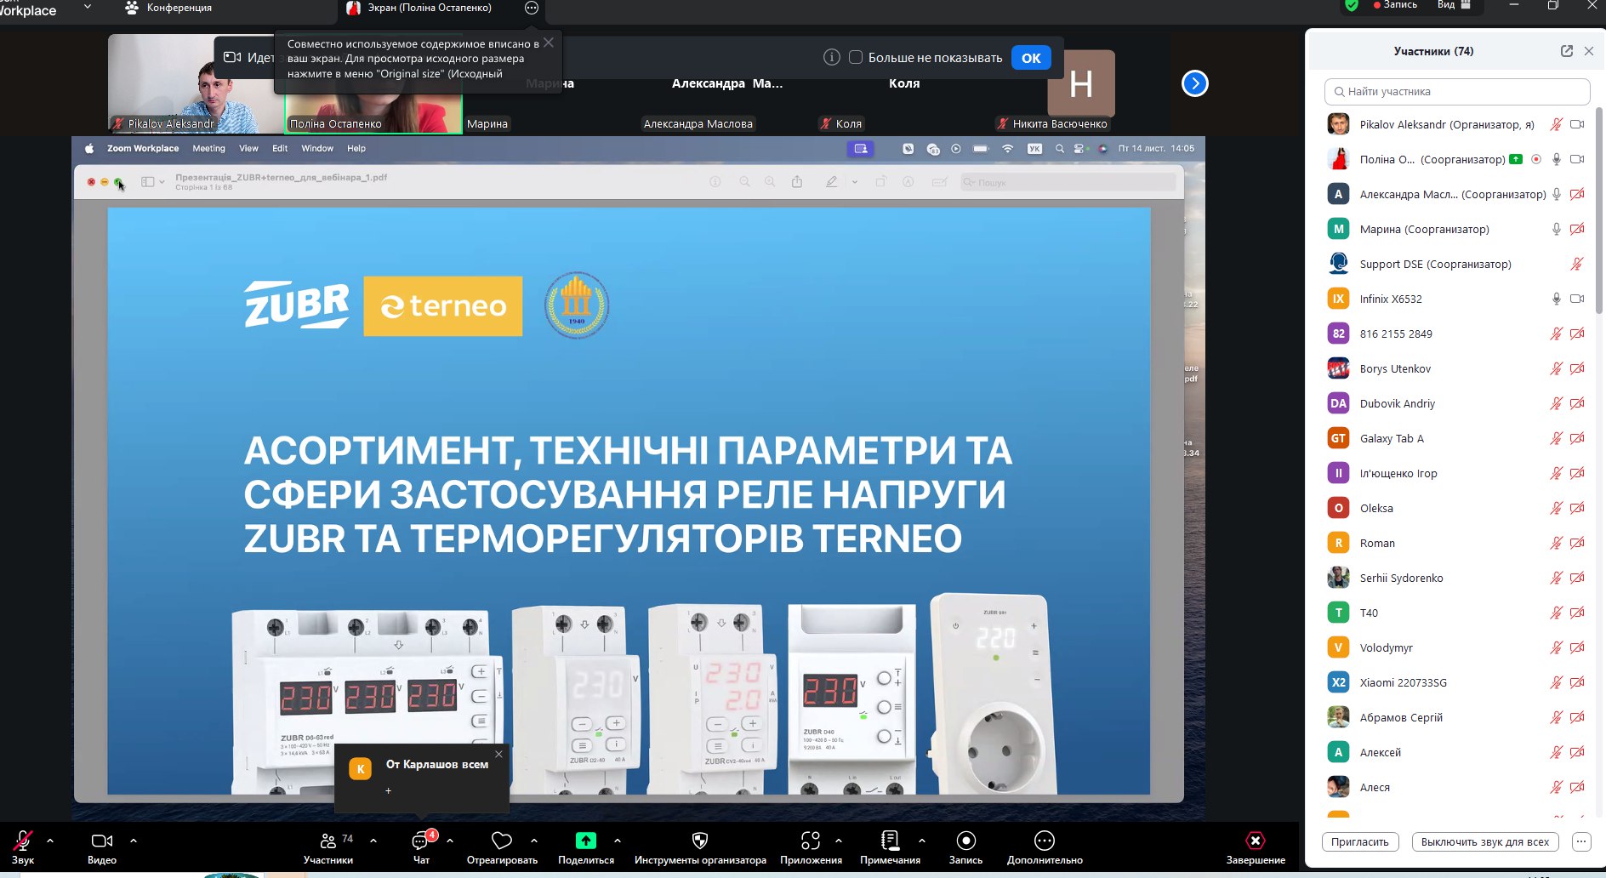Open Host tools shield icon
Screen dimensions: 1606x878
[699, 841]
